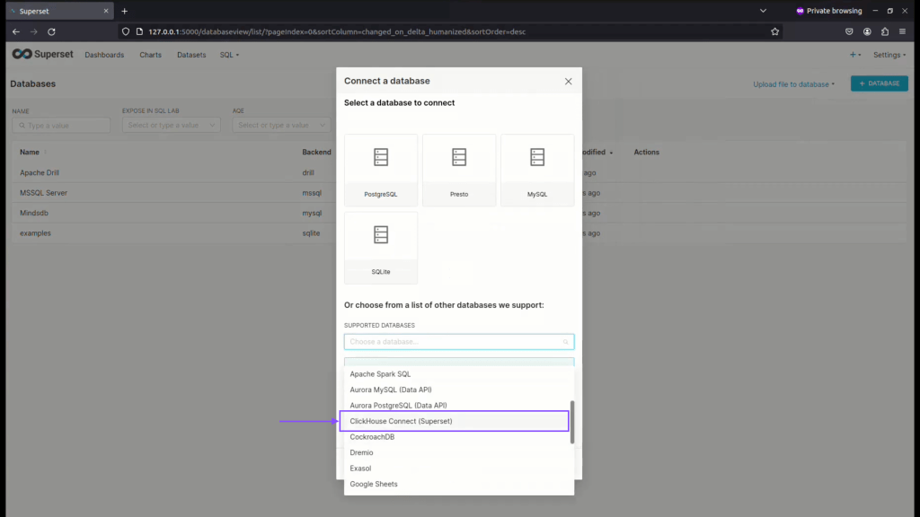Select the PostgreSQL database icon tile

(381, 170)
